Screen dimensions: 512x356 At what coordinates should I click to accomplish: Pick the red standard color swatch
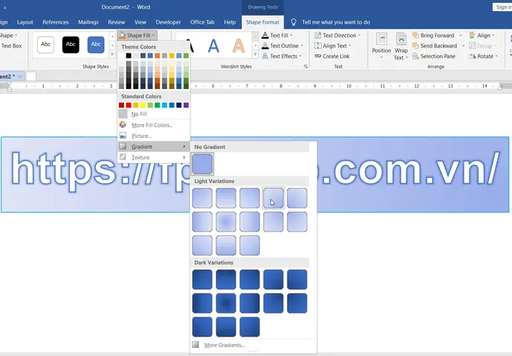pos(122,105)
